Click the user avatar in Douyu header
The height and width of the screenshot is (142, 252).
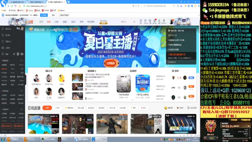coord(171,22)
